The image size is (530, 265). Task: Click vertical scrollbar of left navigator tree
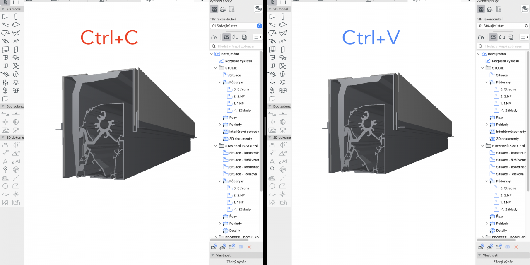pos(261,121)
